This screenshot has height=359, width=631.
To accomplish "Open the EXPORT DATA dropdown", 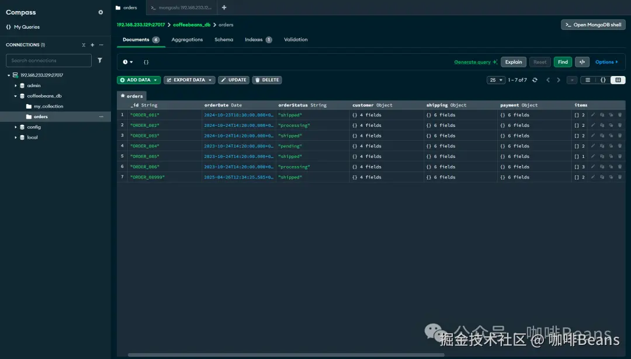I will (x=189, y=80).
